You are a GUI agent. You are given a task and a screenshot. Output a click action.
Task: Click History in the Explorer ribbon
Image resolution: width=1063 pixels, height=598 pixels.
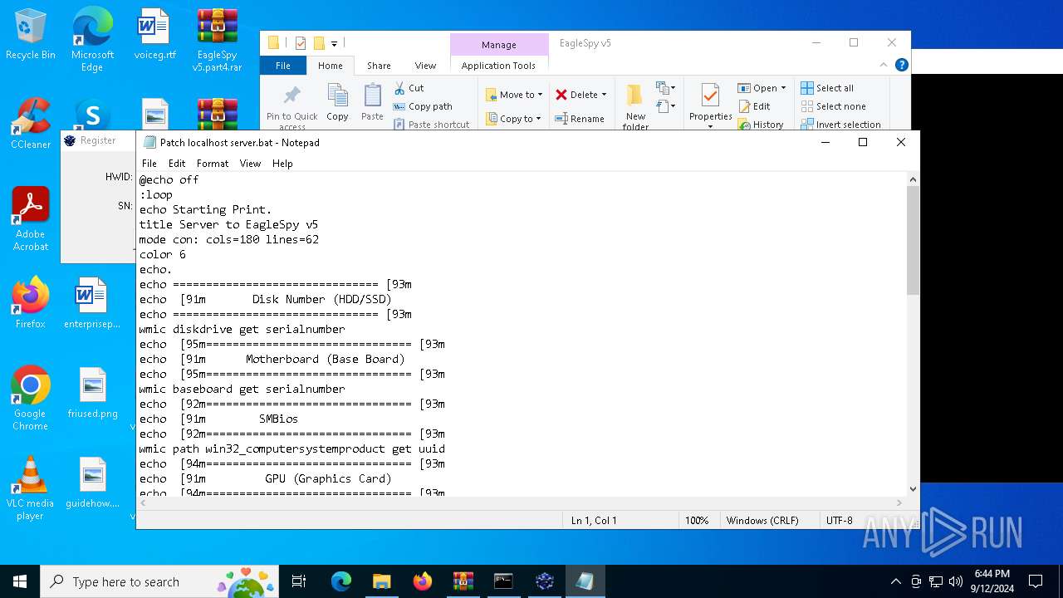point(760,125)
